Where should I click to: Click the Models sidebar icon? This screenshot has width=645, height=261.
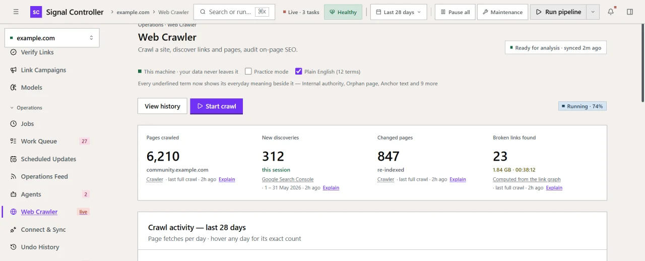[x=14, y=88]
